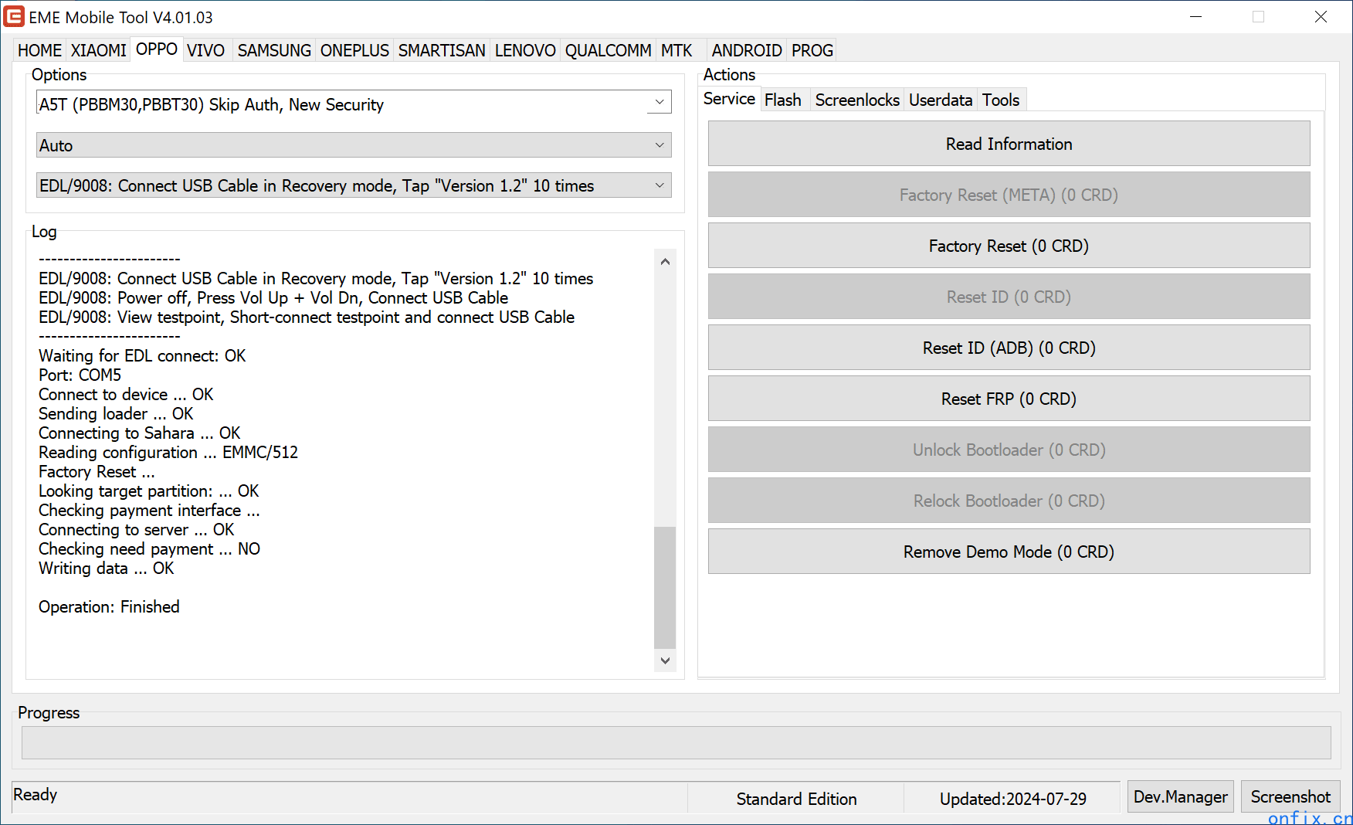1353x825 pixels.
Task: Open the Tools actions tab
Action: [x=1001, y=100]
